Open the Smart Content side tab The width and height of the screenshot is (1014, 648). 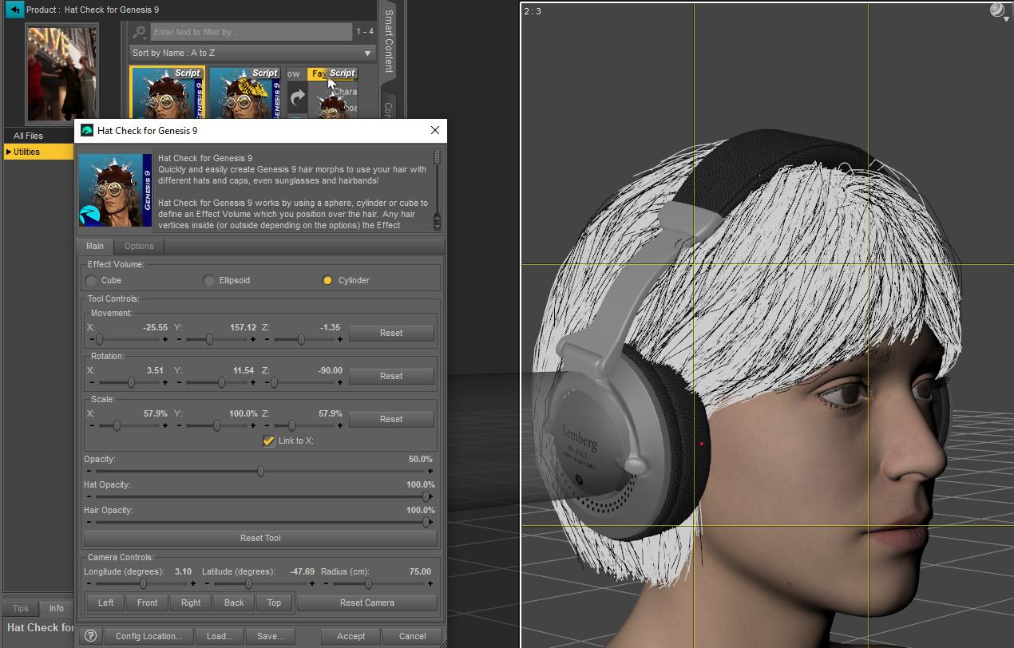point(389,40)
